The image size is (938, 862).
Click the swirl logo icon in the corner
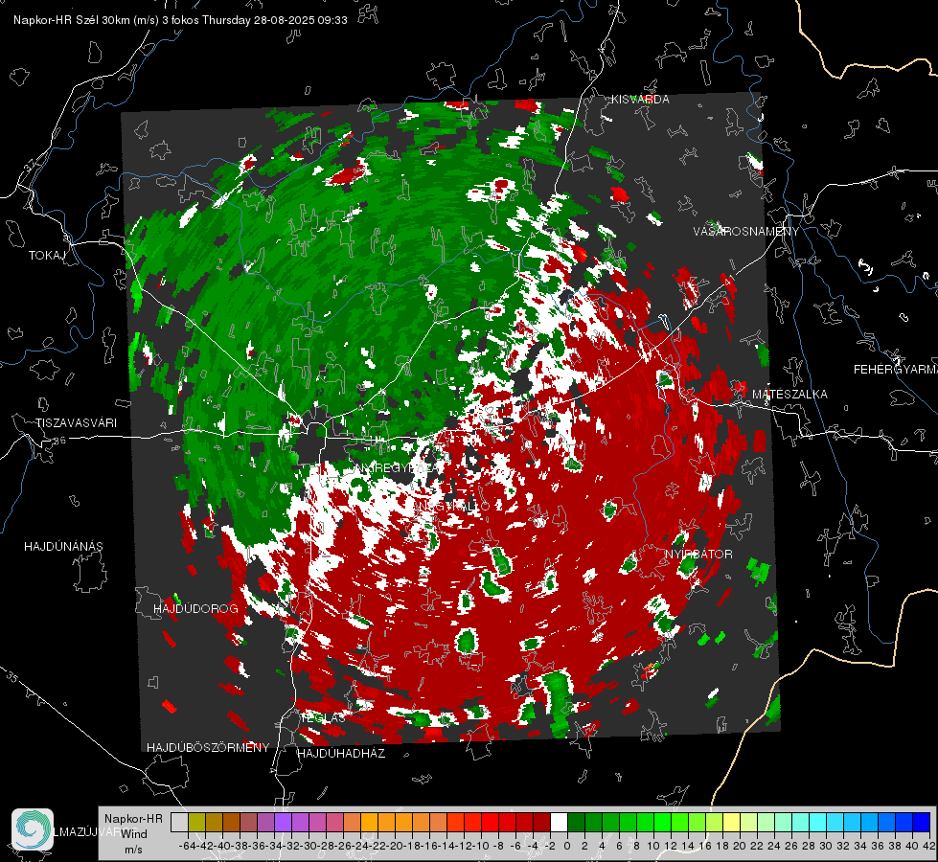(33, 829)
